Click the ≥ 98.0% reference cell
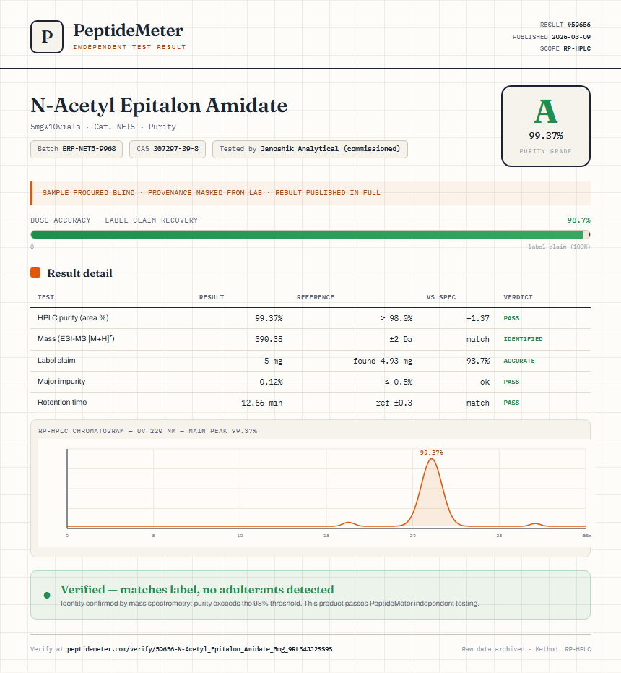 [x=396, y=318]
